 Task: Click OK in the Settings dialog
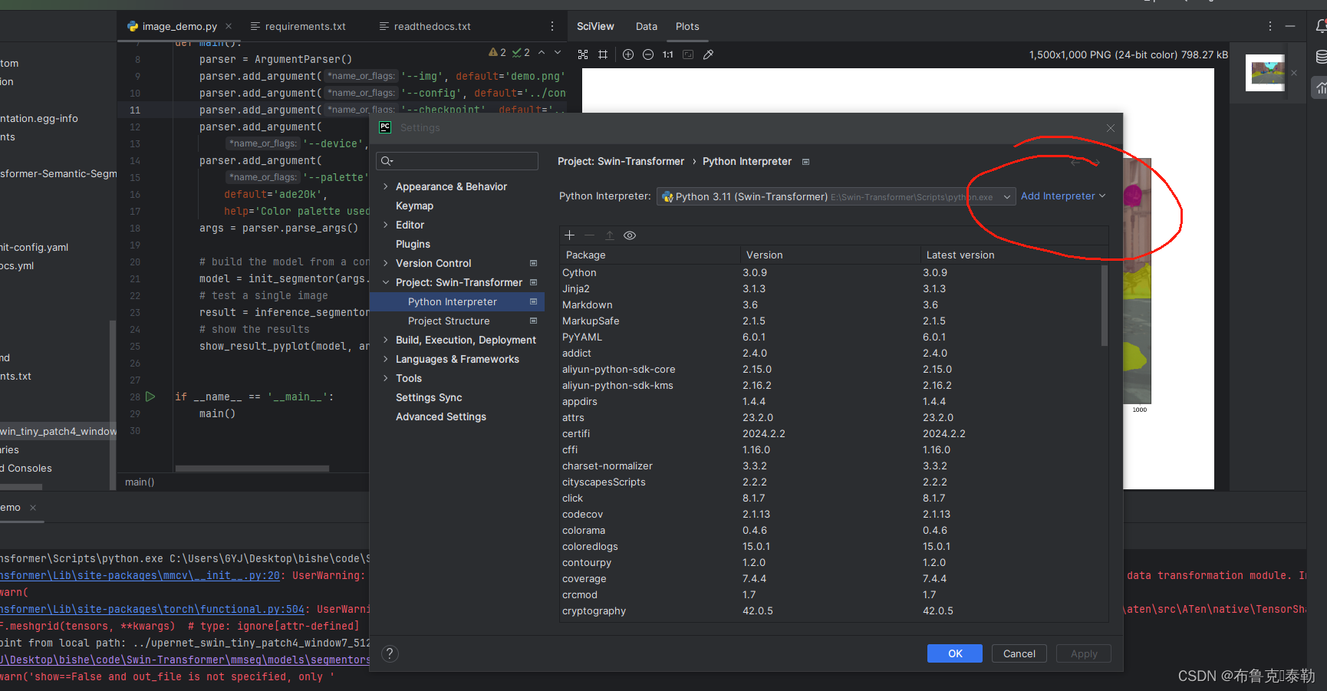click(x=955, y=653)
